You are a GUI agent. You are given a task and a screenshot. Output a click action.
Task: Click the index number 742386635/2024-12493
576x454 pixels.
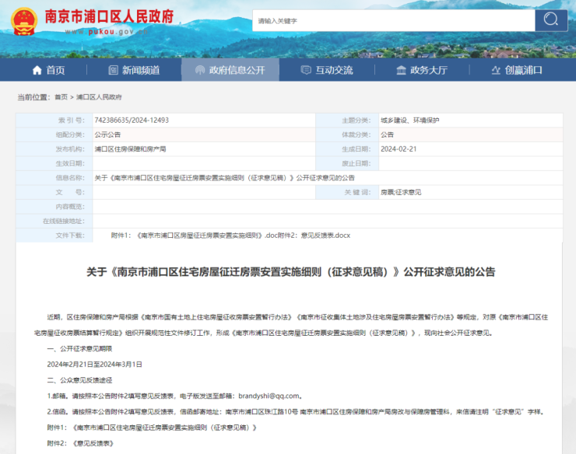(132, 120)
